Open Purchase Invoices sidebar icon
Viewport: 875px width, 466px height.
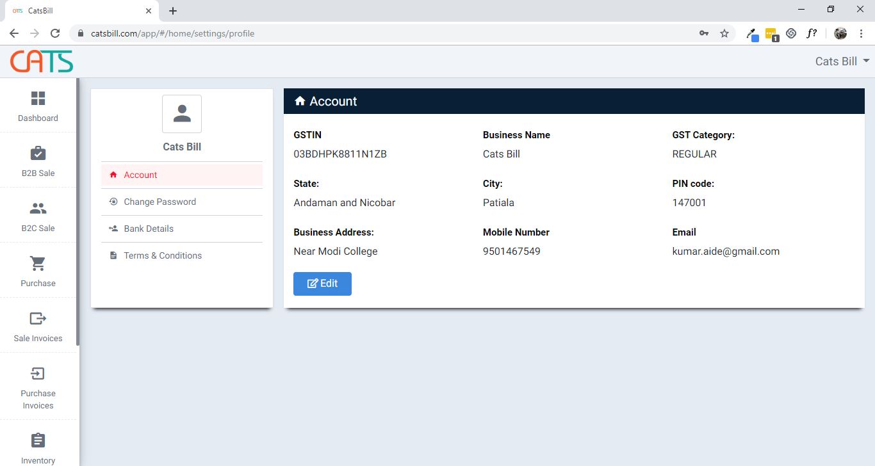38,373
